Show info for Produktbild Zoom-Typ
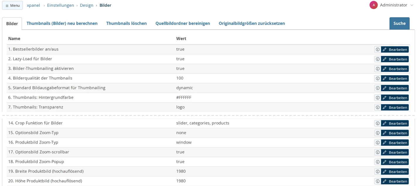This screenshot has height=186, width=417. (377, 143)
